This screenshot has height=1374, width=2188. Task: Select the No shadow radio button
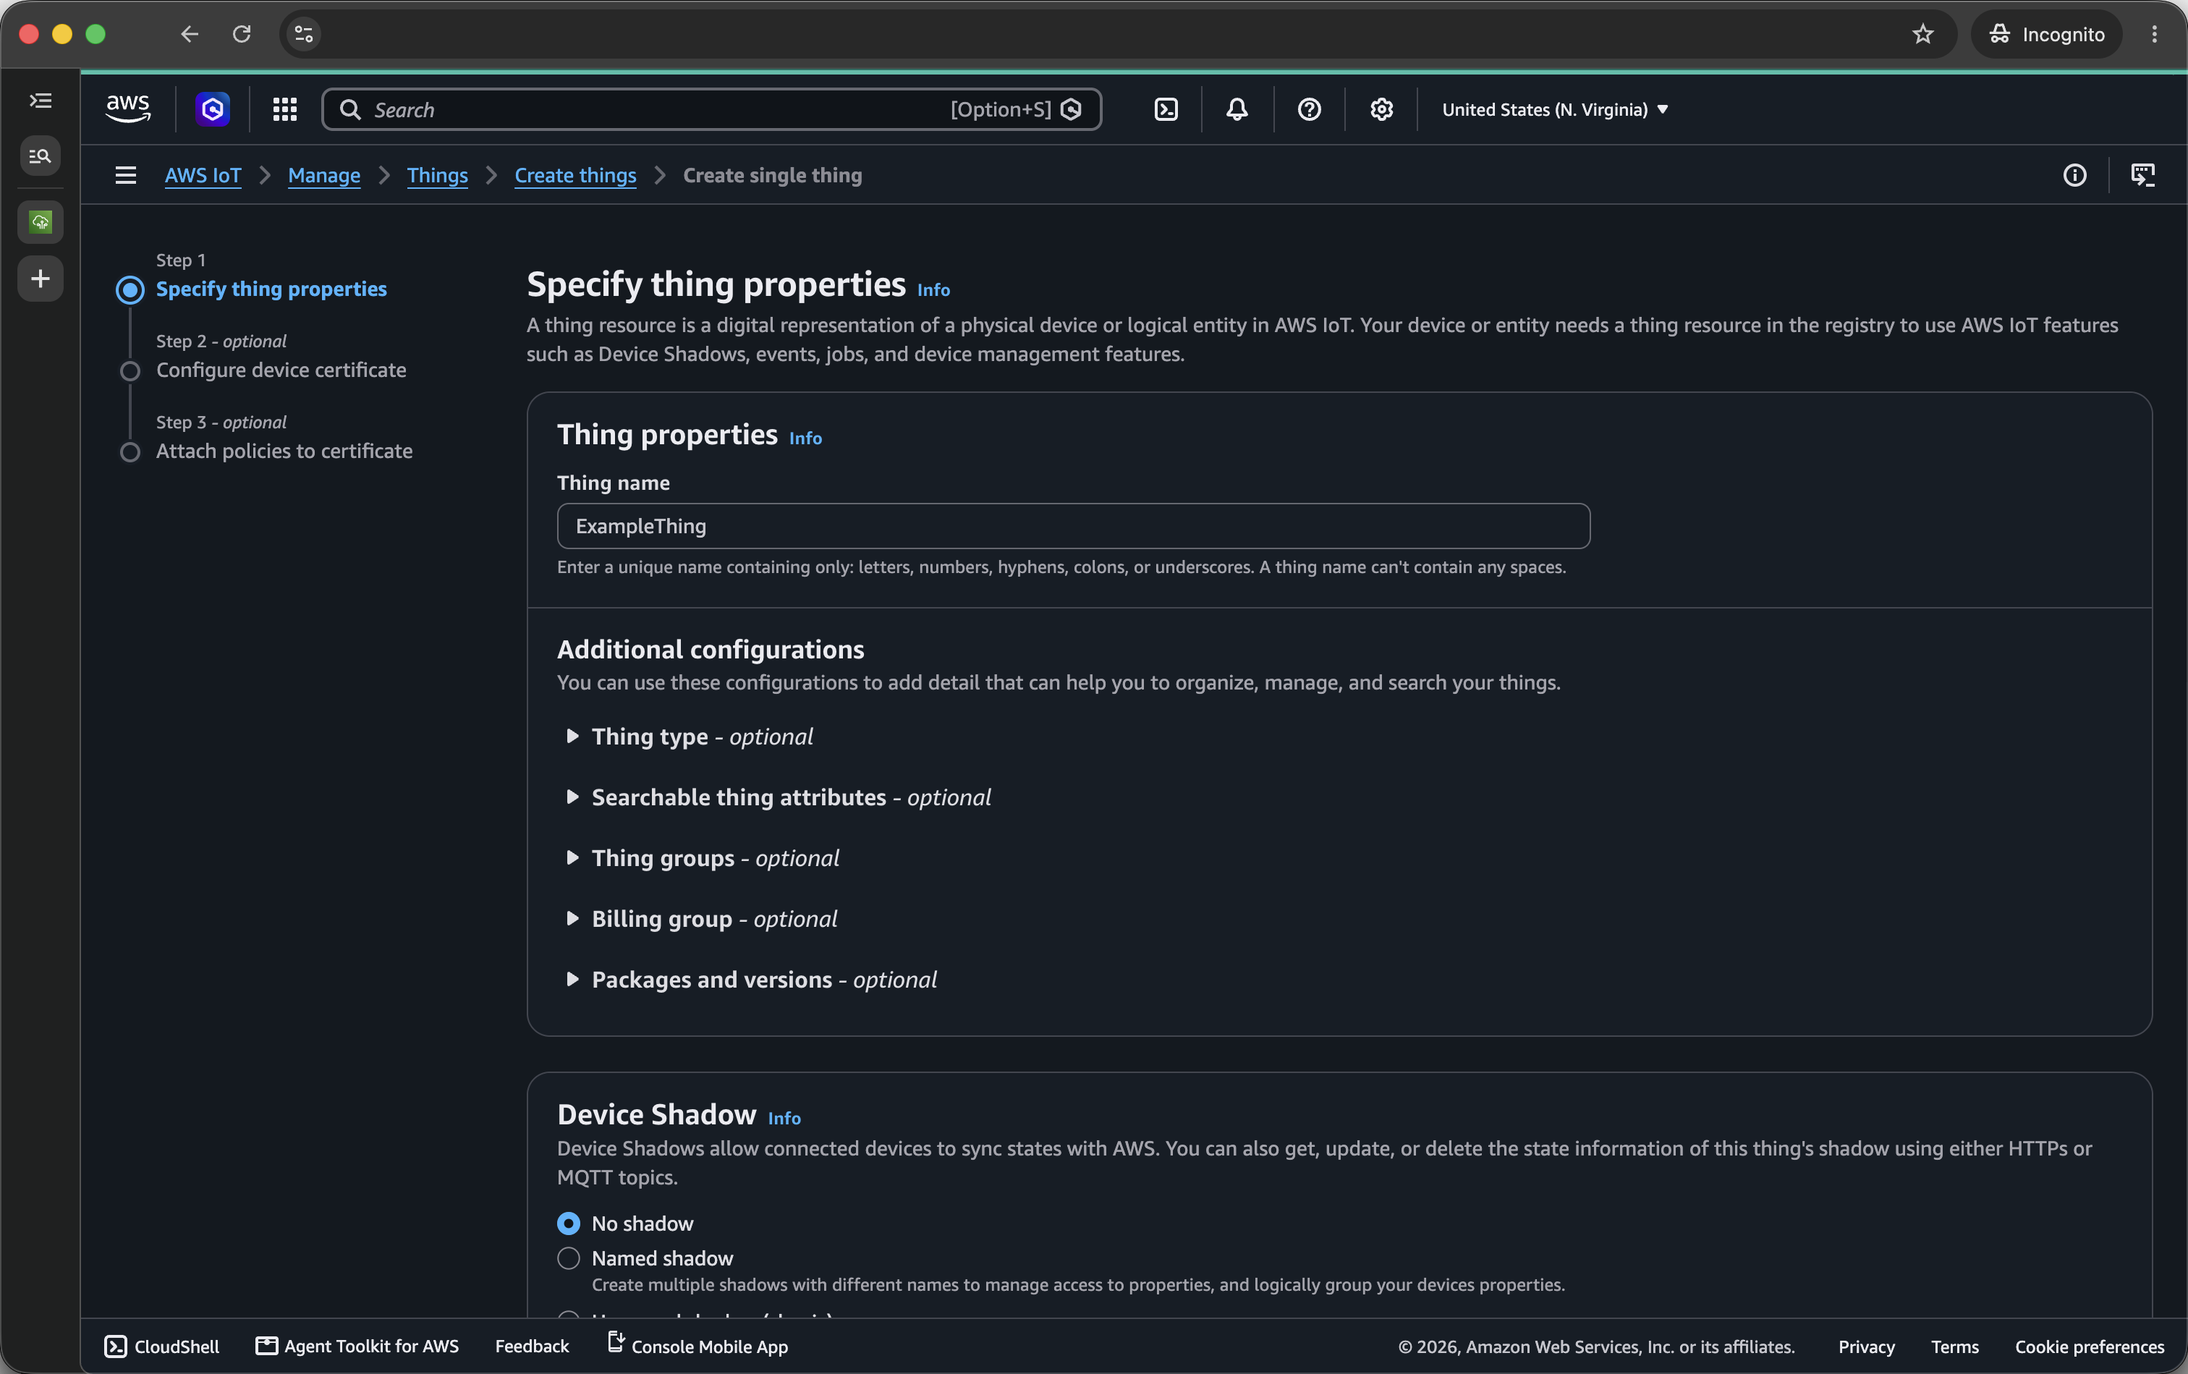pos(568,1224)
